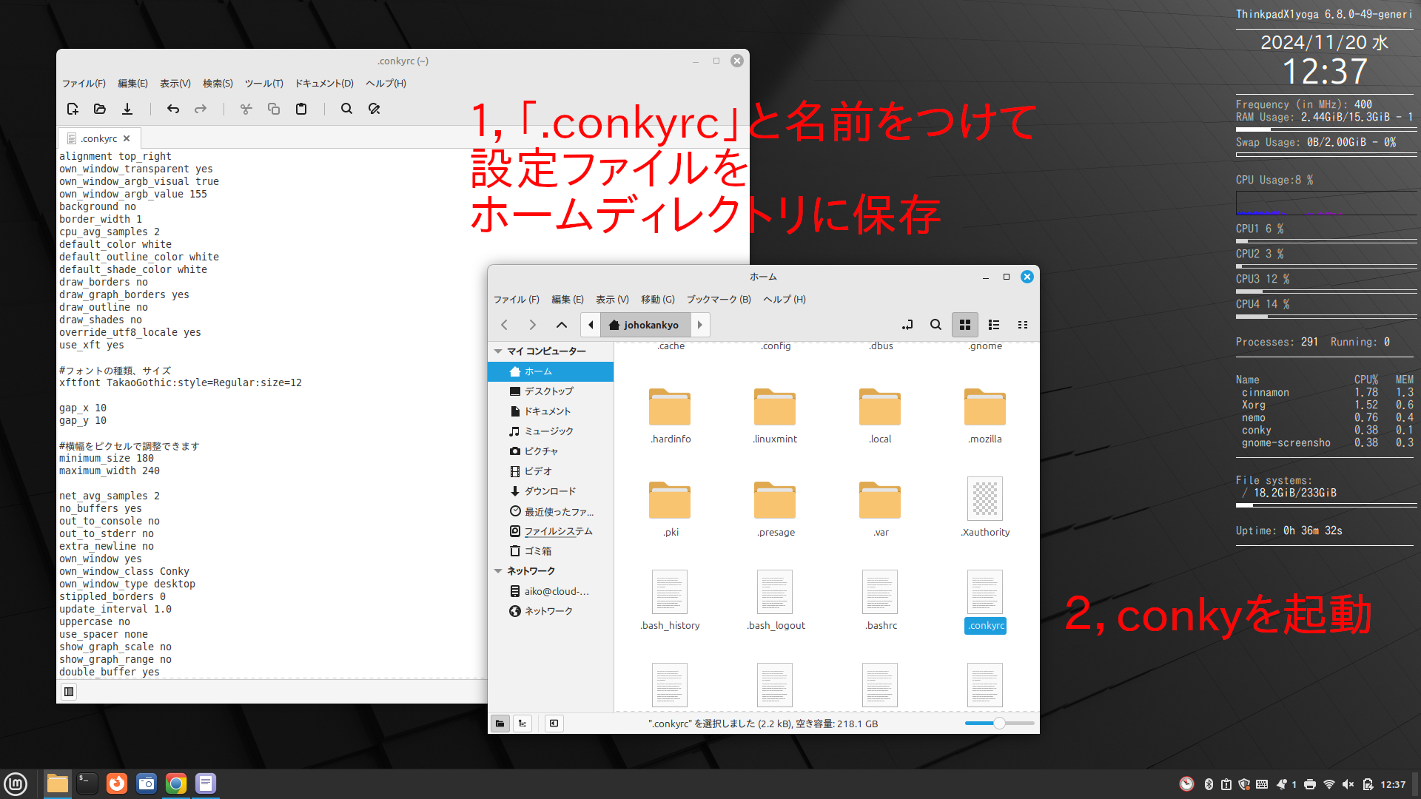Viewport: 1421px width, 799px height.
Task: Collapse the ネットワーク section
Action: tap(497, 570)
